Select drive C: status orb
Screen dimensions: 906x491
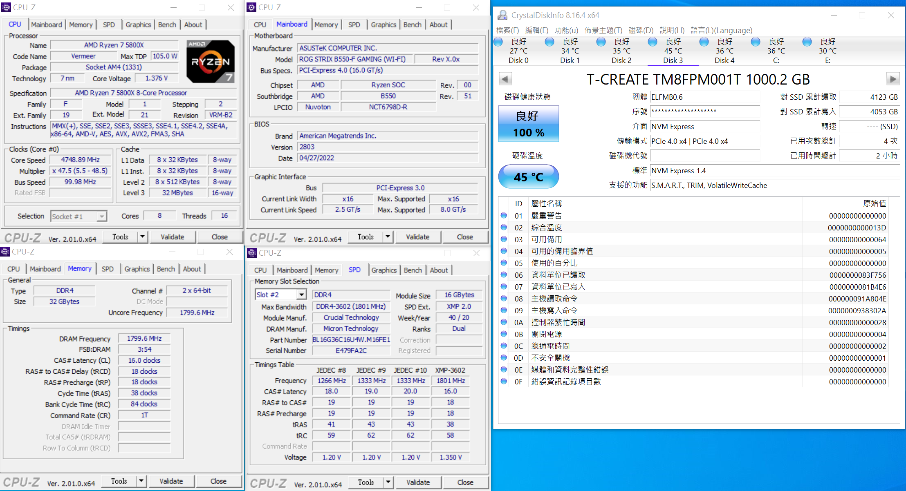tap(756, 42)
